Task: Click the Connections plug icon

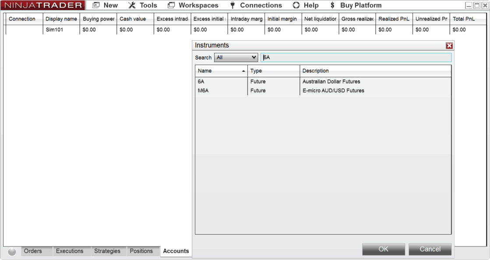Action: pos(233,5)
